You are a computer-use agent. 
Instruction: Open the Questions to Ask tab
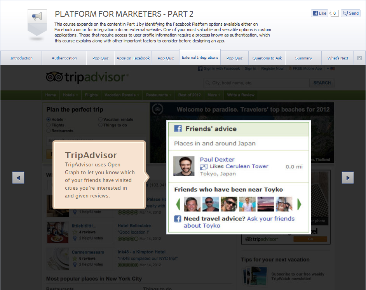click(x=267, y=58)
